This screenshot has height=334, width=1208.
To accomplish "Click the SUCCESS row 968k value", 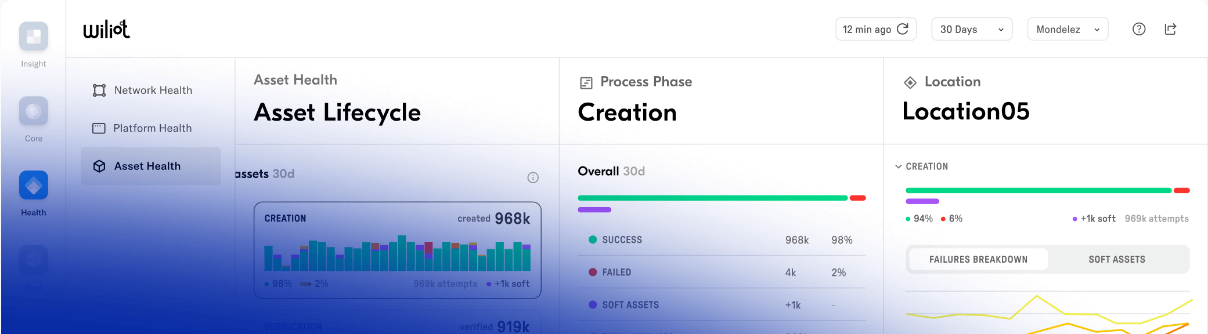I will click(797, 240).
